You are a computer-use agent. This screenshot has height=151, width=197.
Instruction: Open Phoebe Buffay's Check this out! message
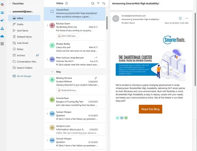pyautogui.click(x=75, y=47)
